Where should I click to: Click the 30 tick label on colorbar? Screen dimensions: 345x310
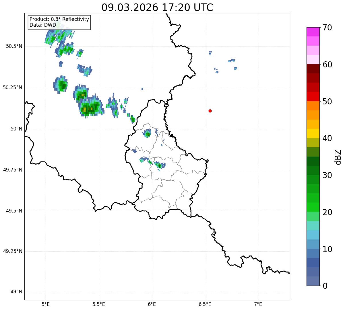click(x=327, y=175)
